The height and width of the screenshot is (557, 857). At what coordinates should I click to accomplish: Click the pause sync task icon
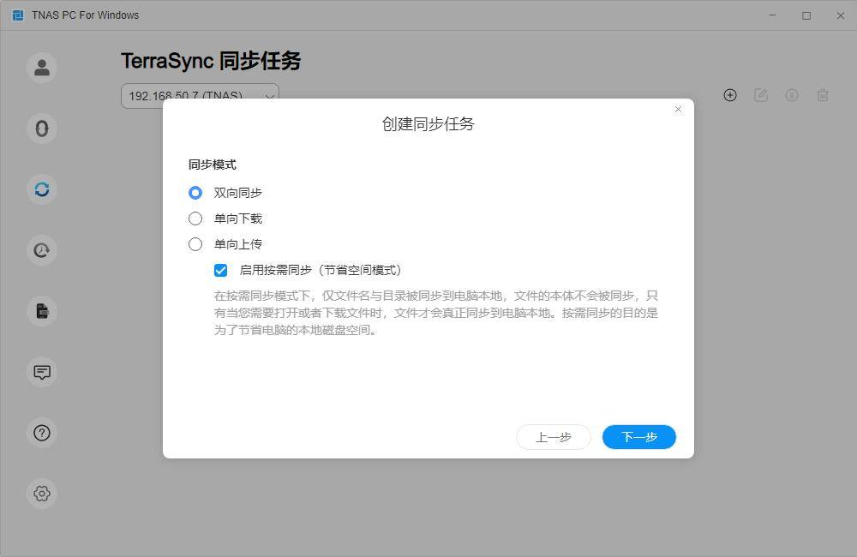pyautogui.click(x=792, y=95)
